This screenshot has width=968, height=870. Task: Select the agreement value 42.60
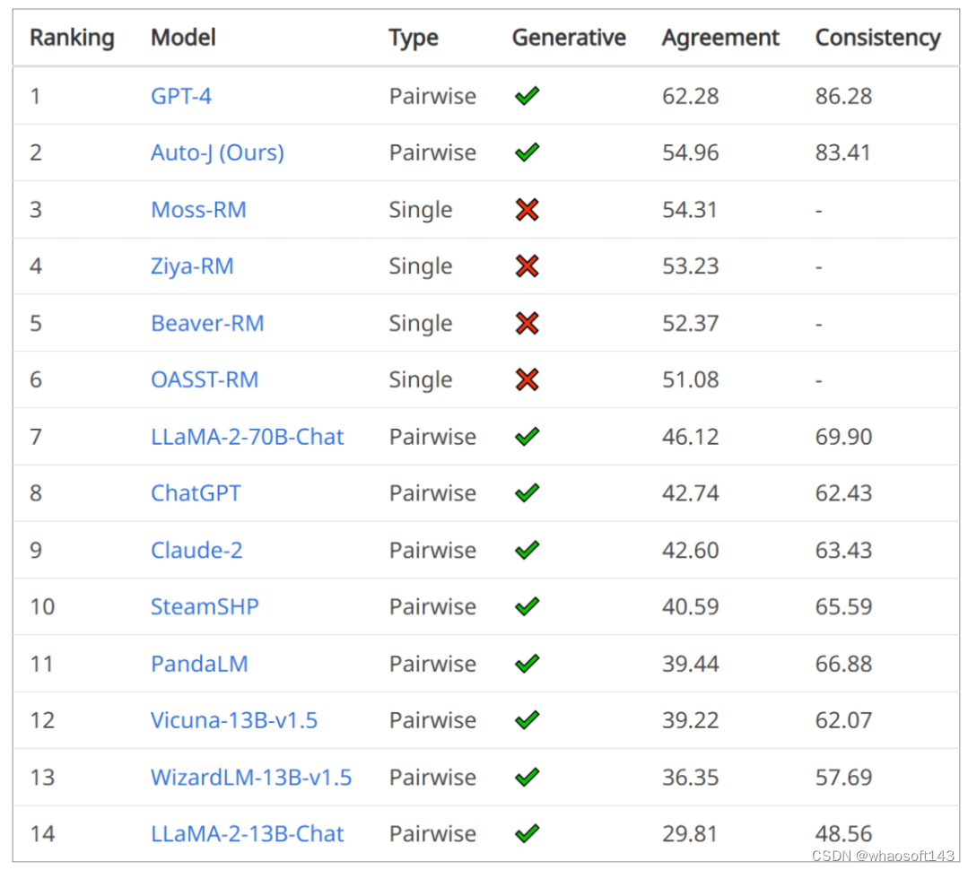[x=690, y=550]
